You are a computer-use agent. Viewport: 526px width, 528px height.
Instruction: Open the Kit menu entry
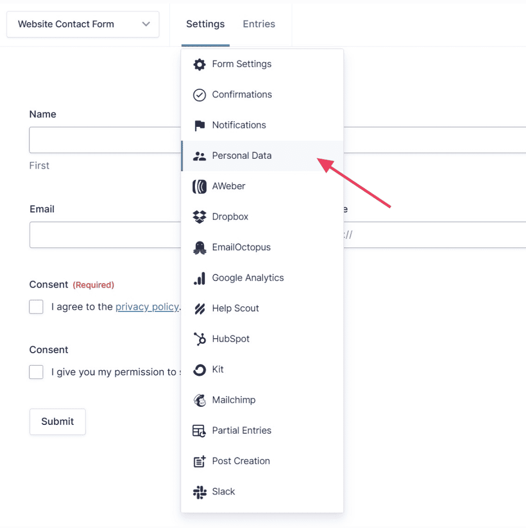(262, 369)
